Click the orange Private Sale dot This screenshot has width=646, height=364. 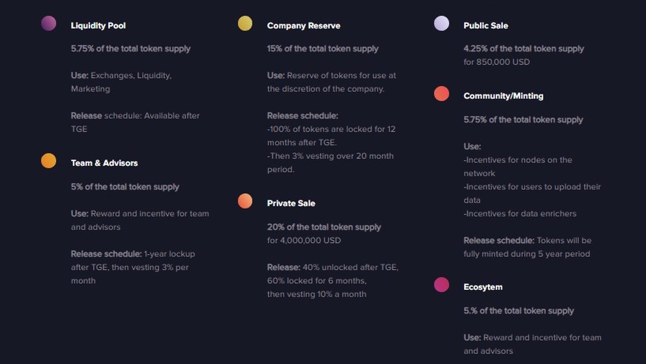click(245, 201)
